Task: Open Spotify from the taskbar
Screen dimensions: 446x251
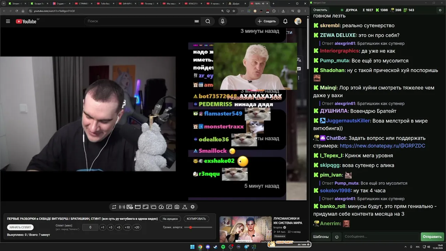Action: [223, 247]
